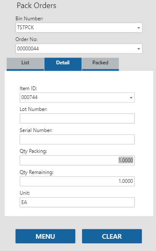This screenshot has height=251, width=156.
Task: Click the Qty Remaining field
Action: click(77, 181)
